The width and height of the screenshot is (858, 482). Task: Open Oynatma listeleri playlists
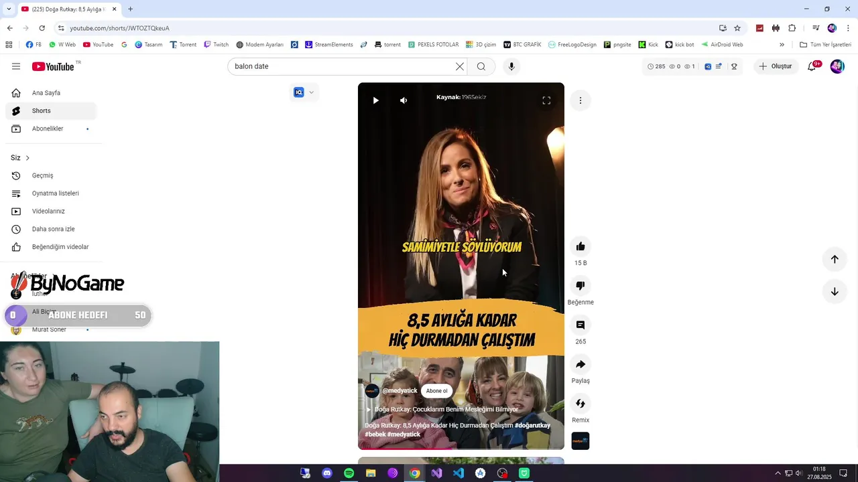[51, 193]
